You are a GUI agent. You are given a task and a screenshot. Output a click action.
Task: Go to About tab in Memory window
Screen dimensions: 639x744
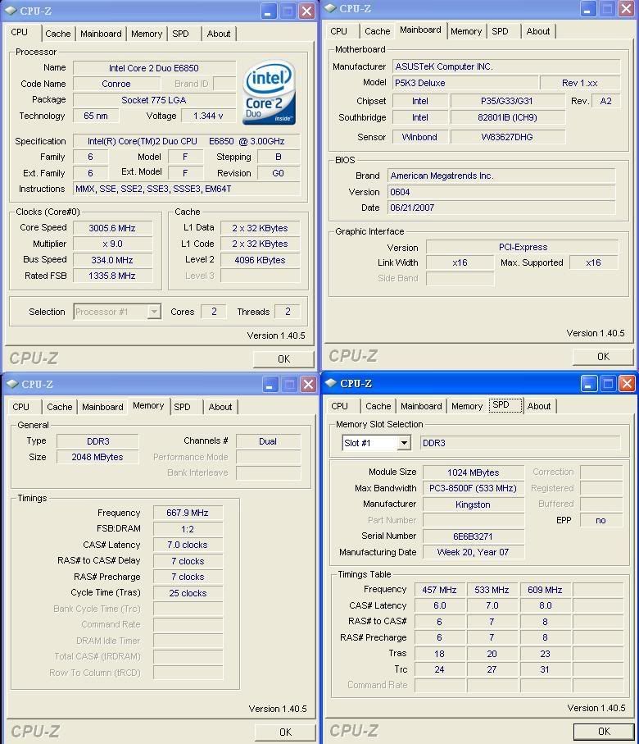tap(220, 407)
